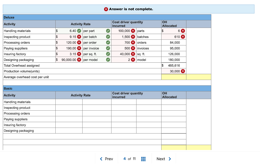Open the question grid navigator icon
The height and width of the screenshot is (166, 260).
[x=143, y=159]
